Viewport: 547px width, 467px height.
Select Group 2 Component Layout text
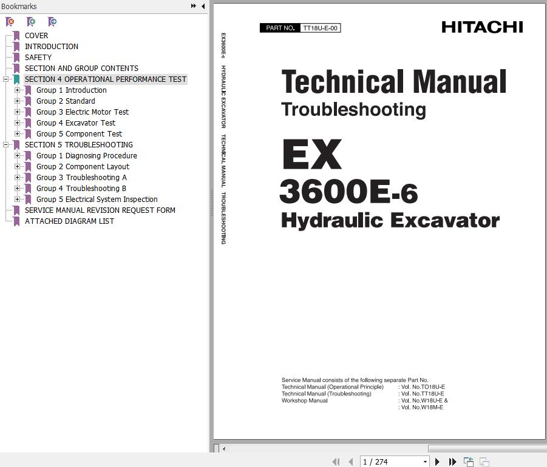[83, 167]
